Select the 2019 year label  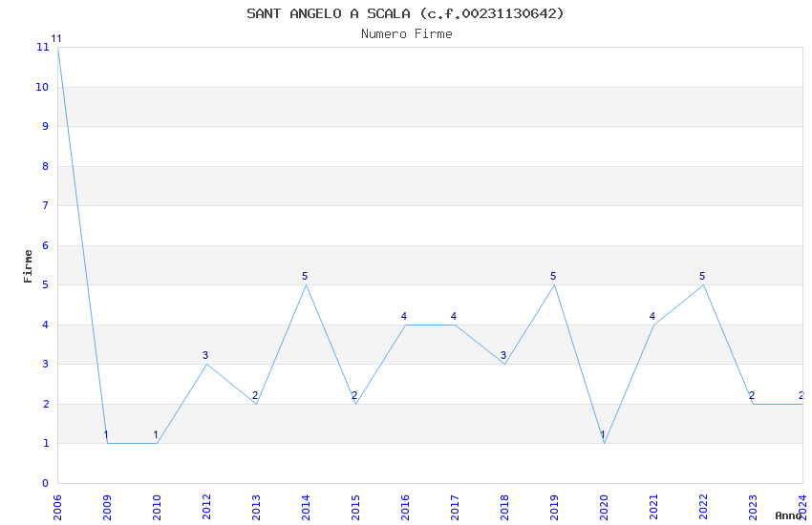555,508
